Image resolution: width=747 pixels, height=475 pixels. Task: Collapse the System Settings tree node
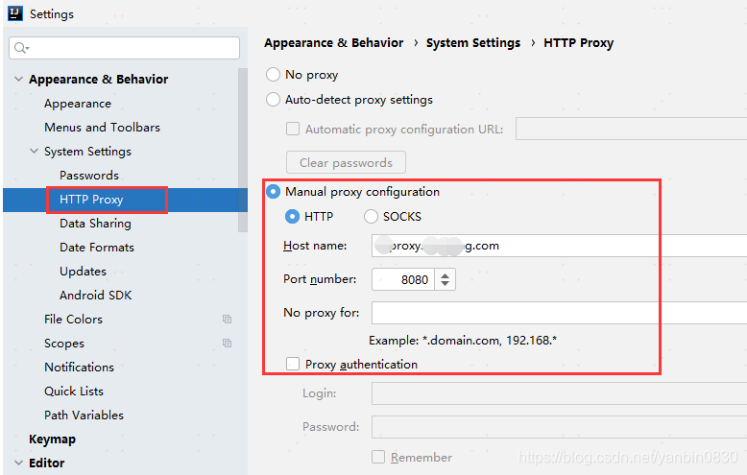pos(34,152)
